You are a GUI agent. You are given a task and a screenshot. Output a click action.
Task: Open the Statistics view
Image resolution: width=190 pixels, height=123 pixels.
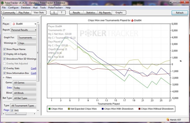tap(90, 12)
